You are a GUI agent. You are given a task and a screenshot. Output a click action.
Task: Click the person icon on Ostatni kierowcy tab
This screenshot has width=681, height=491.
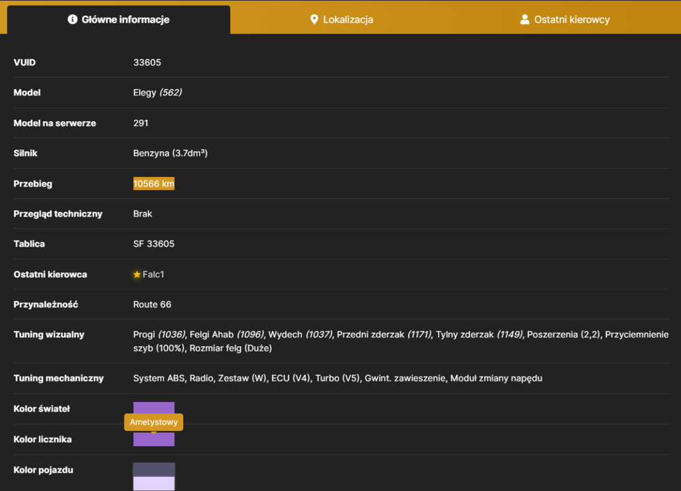click(524, 20)
